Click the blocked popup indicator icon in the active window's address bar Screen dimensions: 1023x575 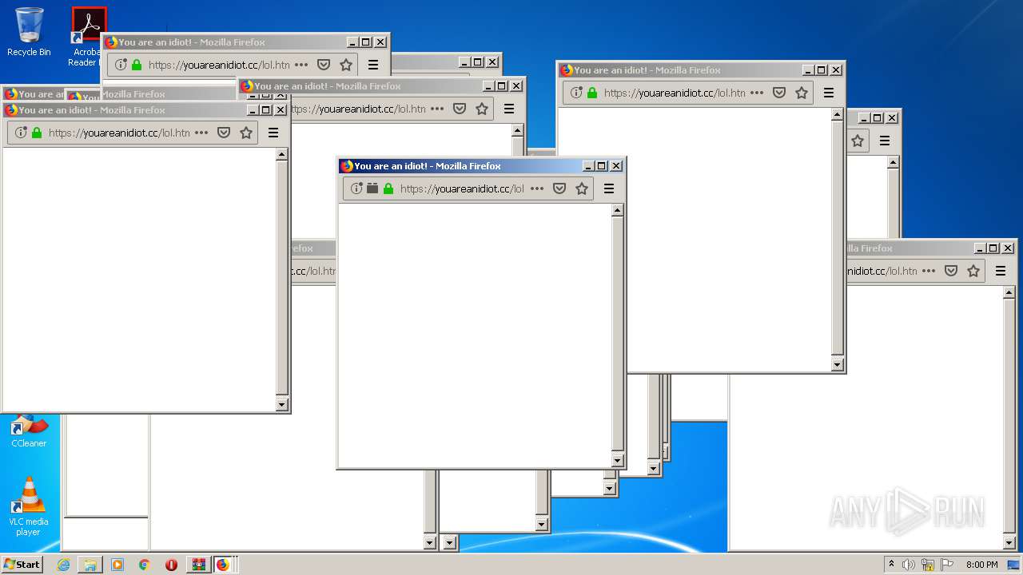(372, 188)
